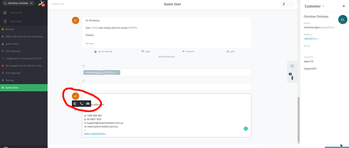This screenshot has height=148, width=349.
Task: Click the customer name Christine Christian
Action: [x=316, y=17]
